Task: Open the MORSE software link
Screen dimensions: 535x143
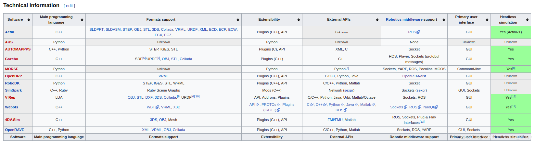Action: 12,69
